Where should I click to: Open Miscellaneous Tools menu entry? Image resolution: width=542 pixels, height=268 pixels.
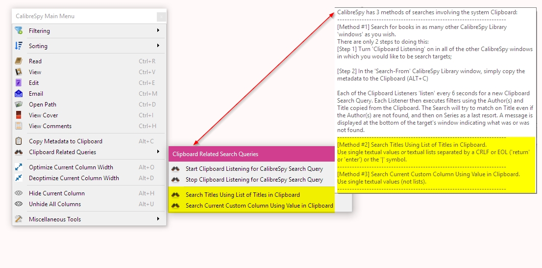pos(89,219)
